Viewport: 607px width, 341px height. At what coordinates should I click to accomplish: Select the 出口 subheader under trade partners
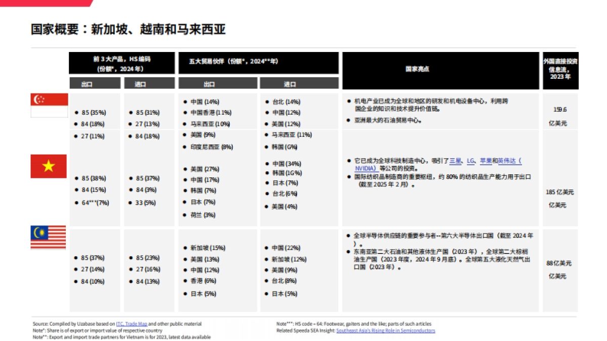218,84
